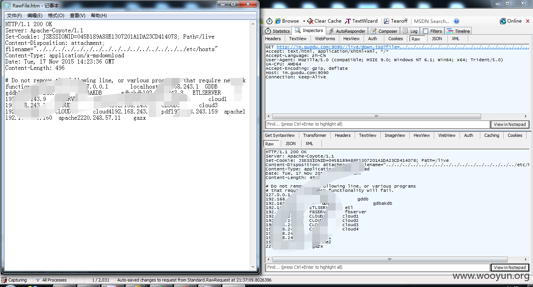This screenshot has width=533, height=287.
Task: Open the blue help question mark icon
Action: [x=457, y=21]
